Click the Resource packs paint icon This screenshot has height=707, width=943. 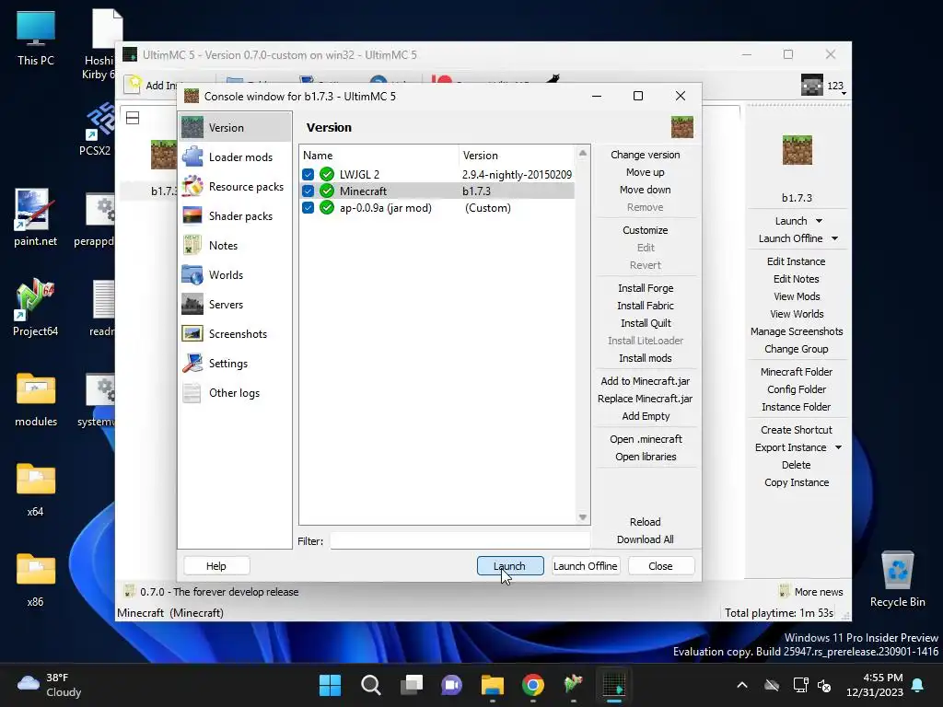tap(192, 186)
